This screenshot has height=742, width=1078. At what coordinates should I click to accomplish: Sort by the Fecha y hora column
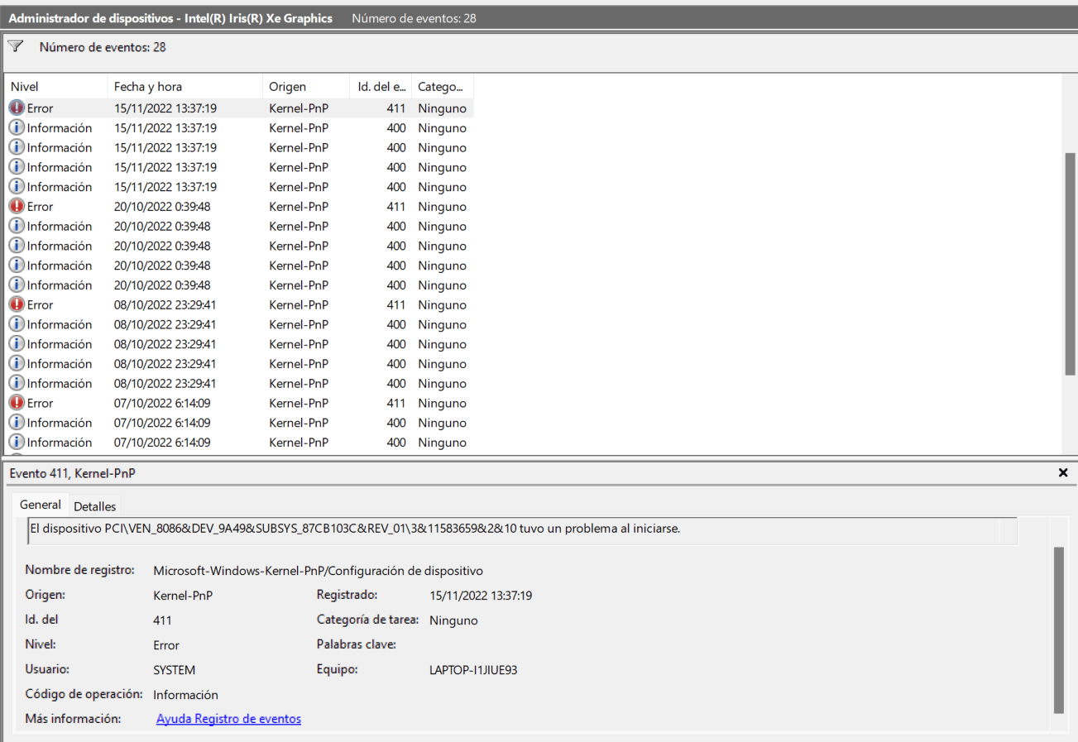click(x=185, y=87)
